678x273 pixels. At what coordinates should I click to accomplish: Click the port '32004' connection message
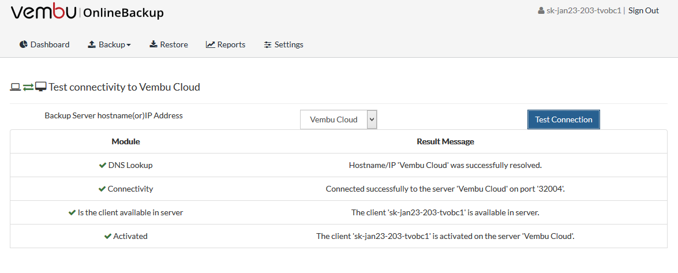point(445,189)
